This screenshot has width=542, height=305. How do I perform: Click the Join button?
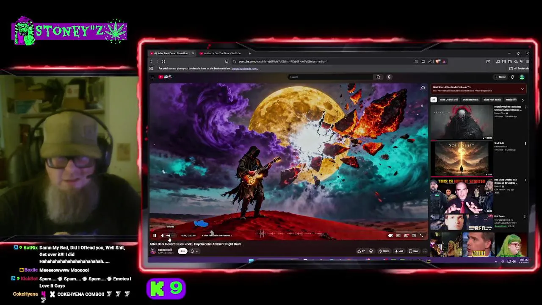click(x=183, y=251)
